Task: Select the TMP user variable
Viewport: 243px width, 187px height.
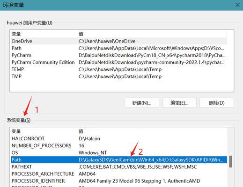Action: click(119, 76)
